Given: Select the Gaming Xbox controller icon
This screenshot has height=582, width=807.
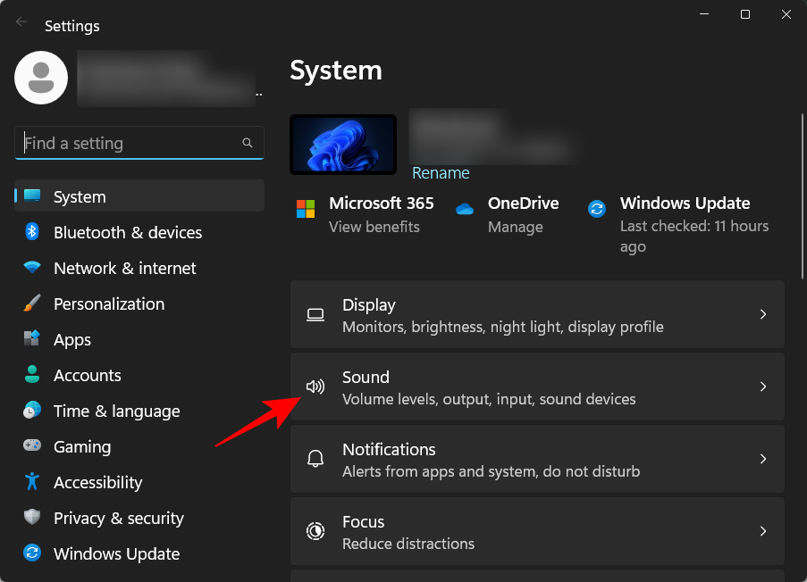Looking at the screenshot, I should click(x=32, y=446).
